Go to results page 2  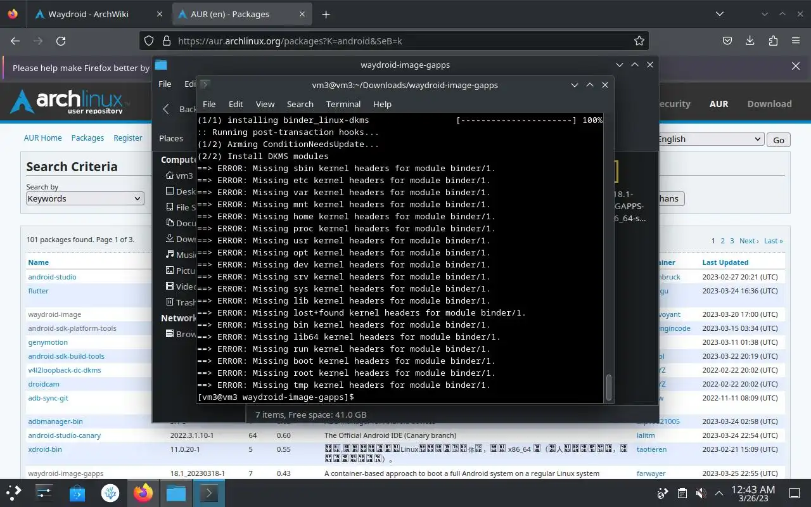click(722, 241)
